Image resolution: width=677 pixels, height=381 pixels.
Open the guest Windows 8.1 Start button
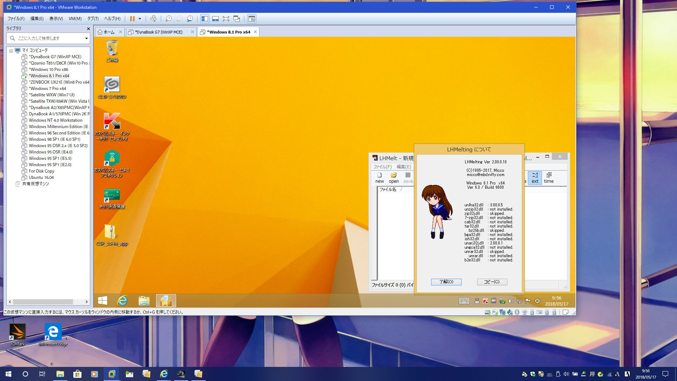103,301
